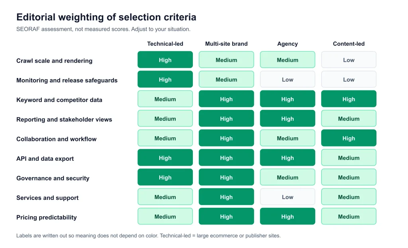Click the Governance and security row label

pyautogui.click(x=53, y=178)
